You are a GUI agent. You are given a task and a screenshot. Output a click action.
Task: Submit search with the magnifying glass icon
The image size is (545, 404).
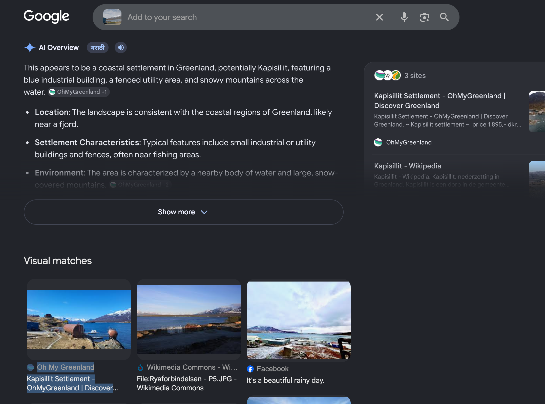(444, 17)
